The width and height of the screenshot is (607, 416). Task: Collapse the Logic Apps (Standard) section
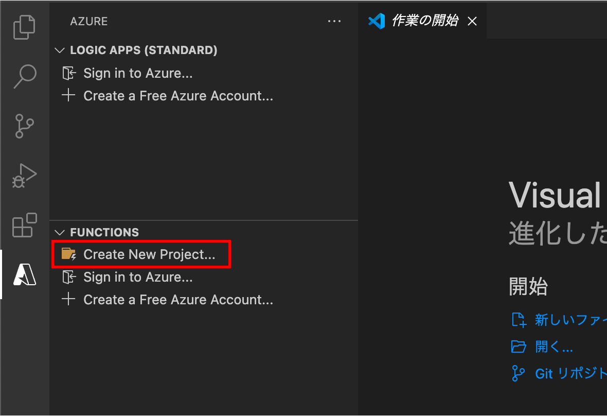(61, 50)
